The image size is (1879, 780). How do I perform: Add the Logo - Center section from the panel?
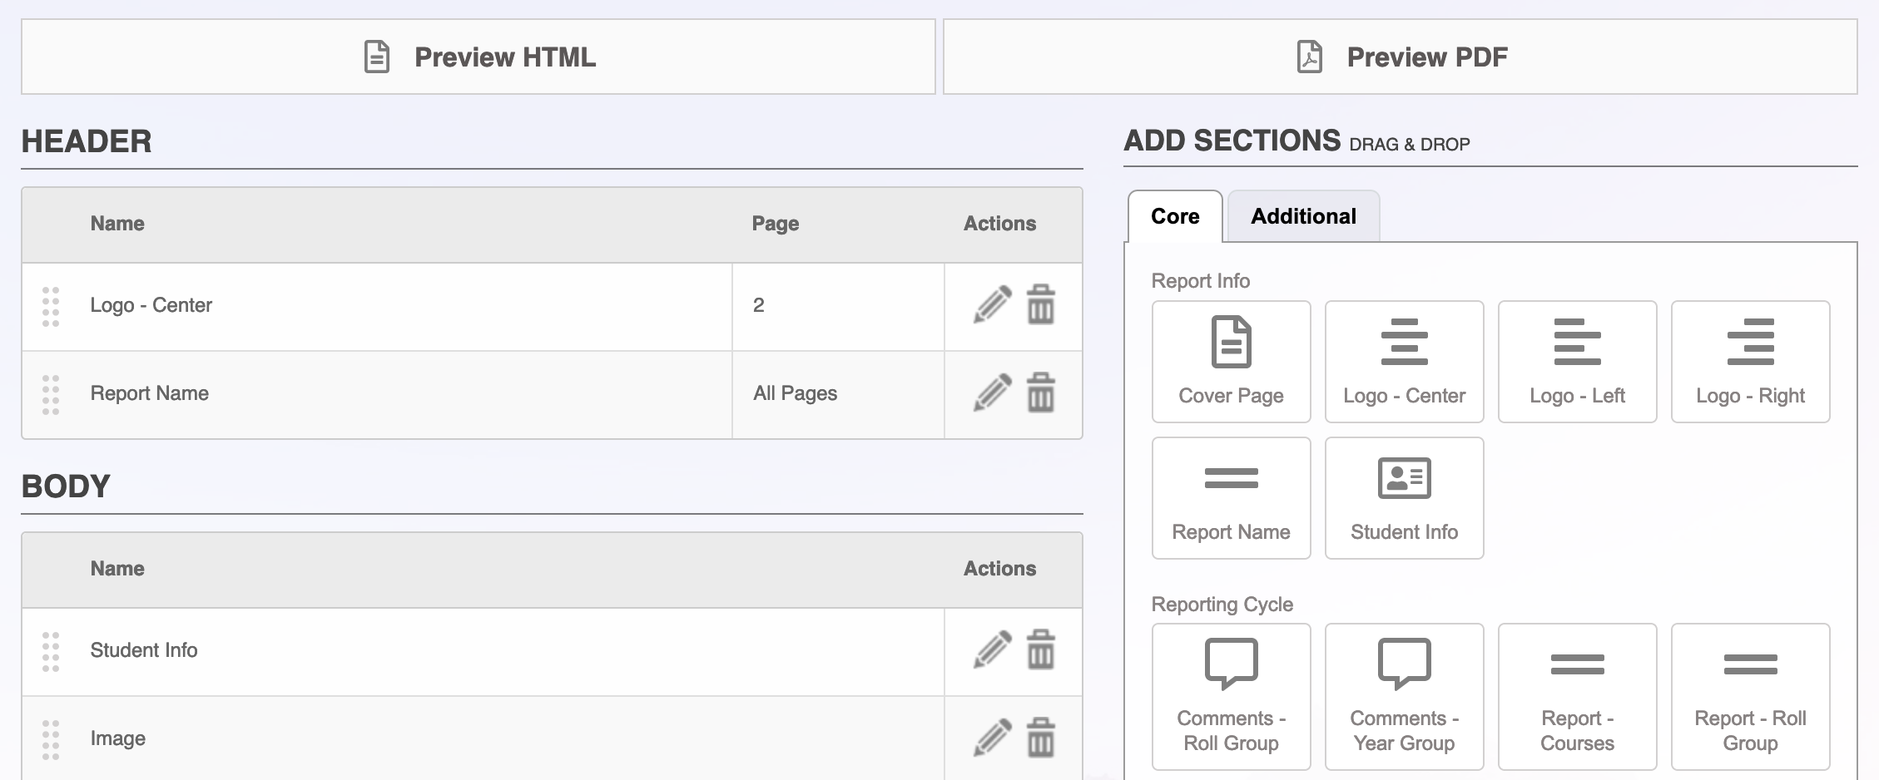[1404, 361]
